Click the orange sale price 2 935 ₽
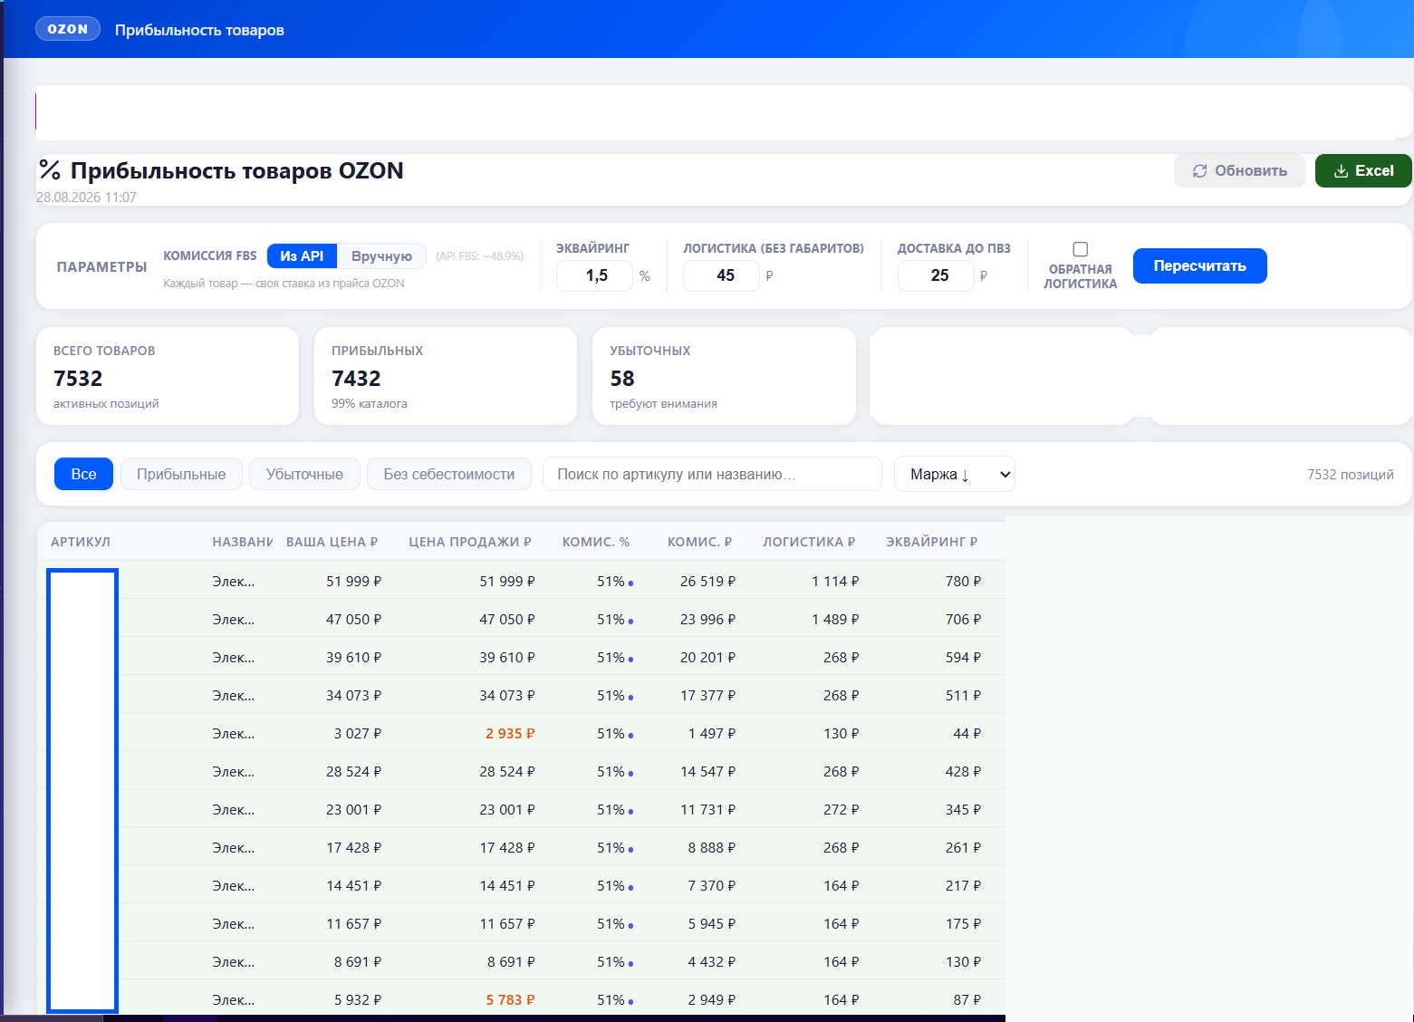Viewport: 1414px width, 1022px height. coord(510,734)
